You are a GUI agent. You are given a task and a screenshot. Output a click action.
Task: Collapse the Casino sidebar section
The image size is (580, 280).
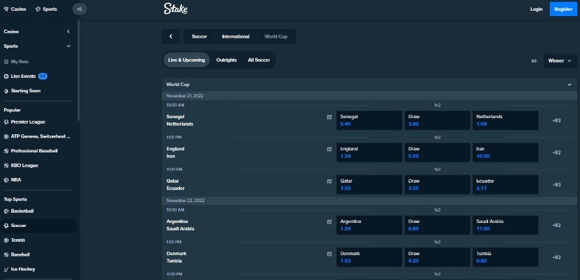coord(68,32)
